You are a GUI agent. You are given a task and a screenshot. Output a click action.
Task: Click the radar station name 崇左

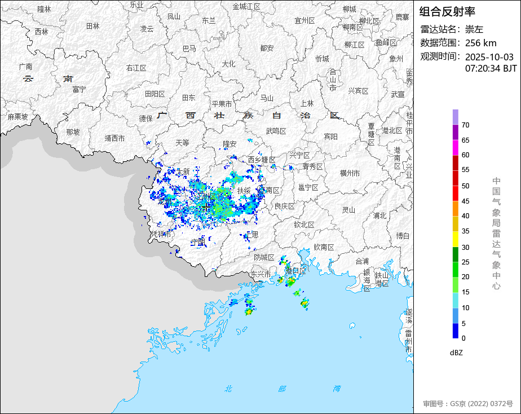pos(474,29)
